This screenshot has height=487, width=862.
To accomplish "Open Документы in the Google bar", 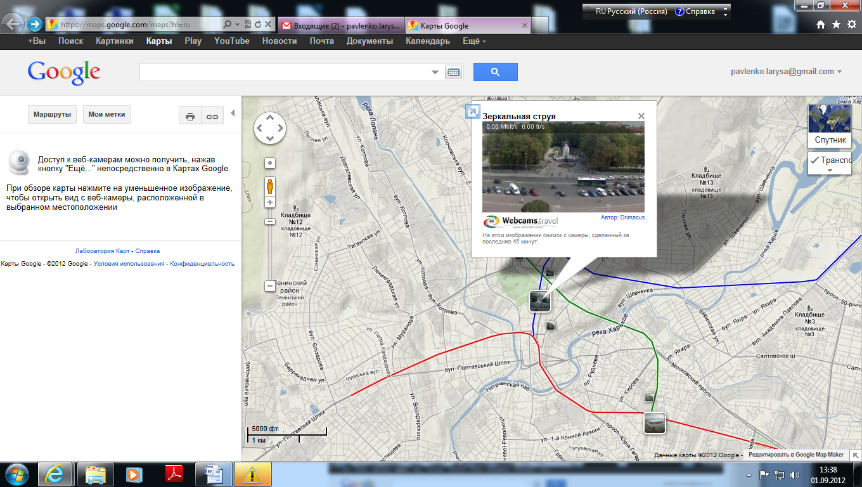I will 370,41.
